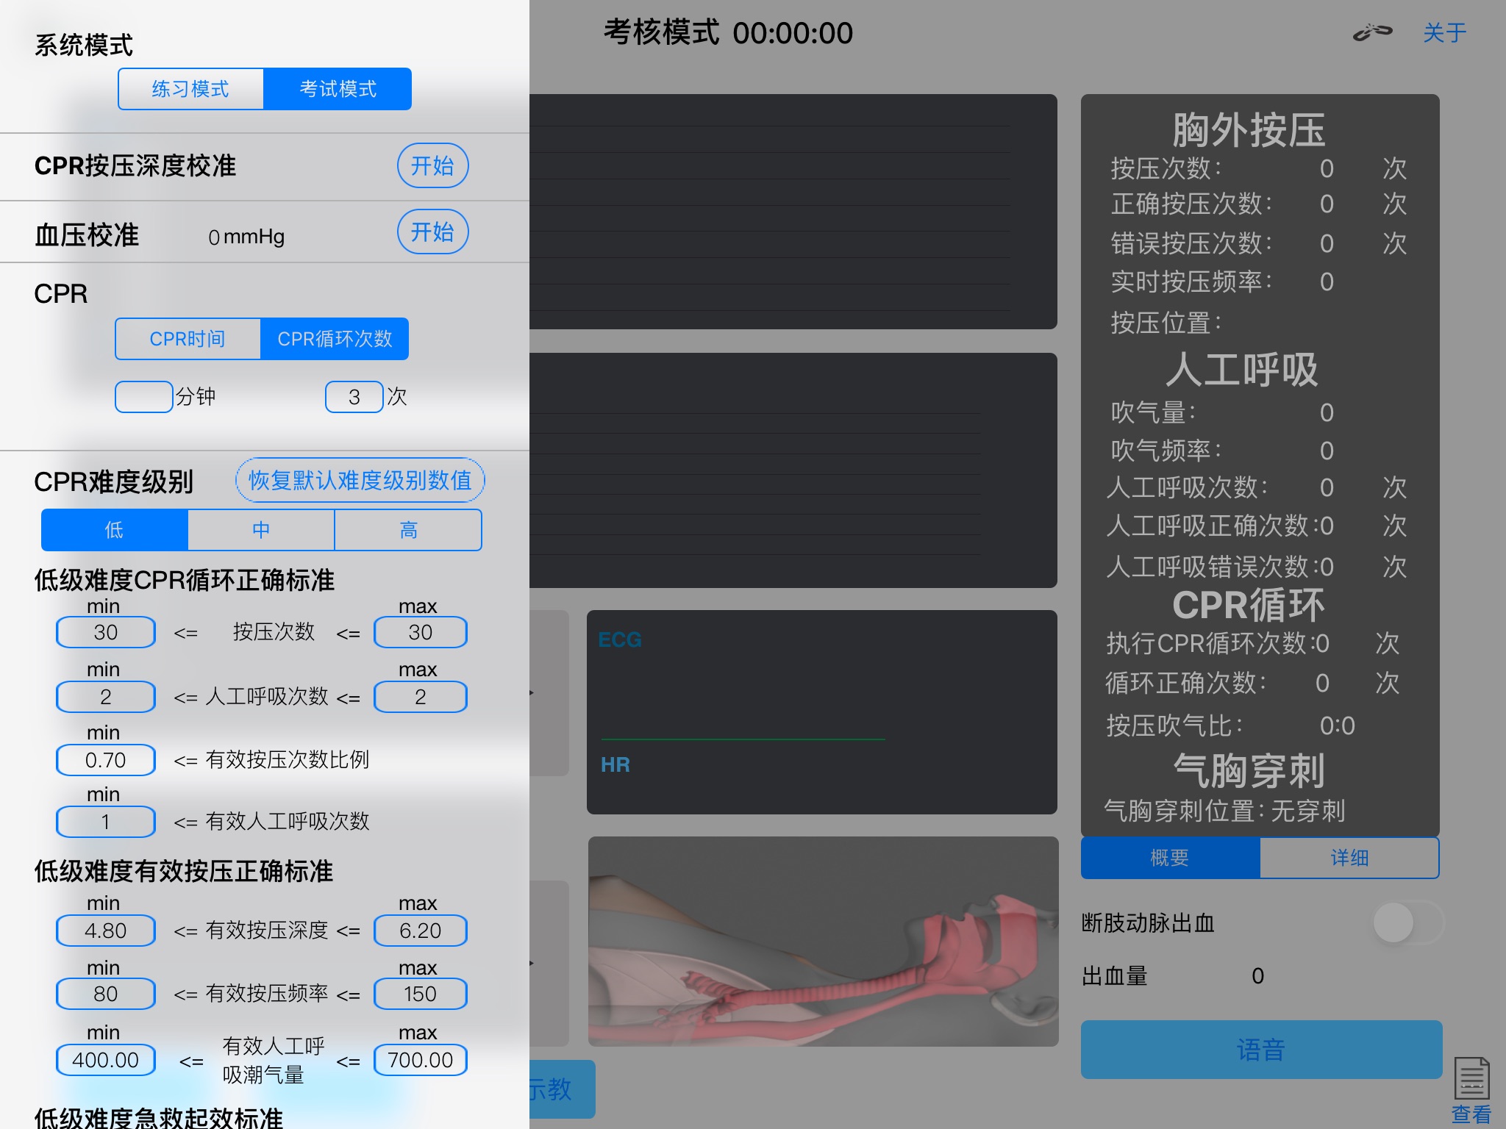Edit the 有效按压次数比例 min field 0.70
The height and width of the screenshot is (1129, 1506).
(106, 760)
